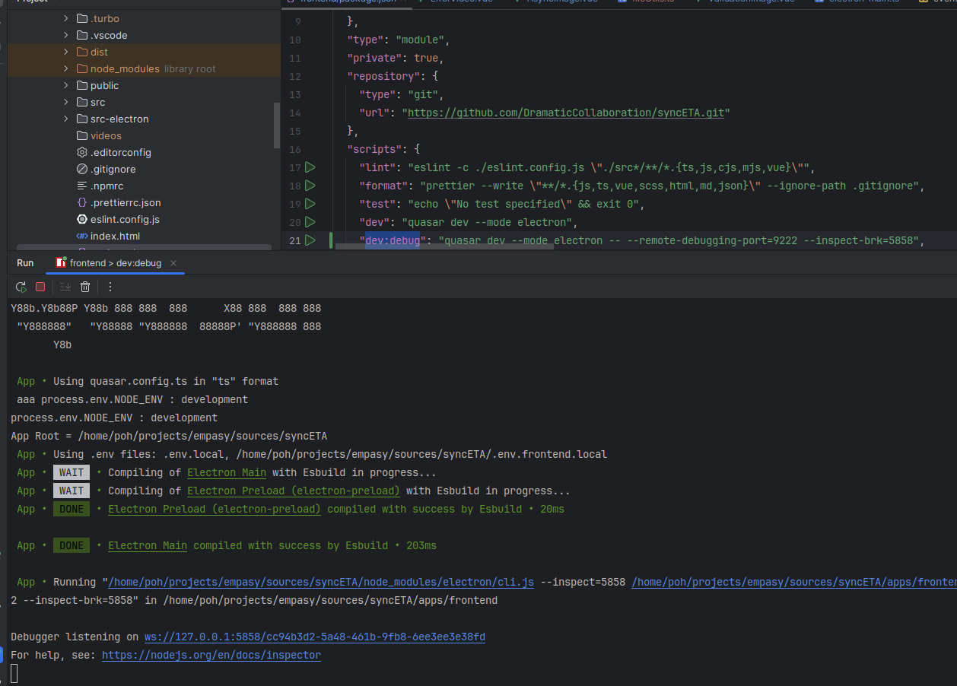This screenshot has height=686, width=957.
Task: Run the "test" script gutter arrow
Action: pyautogui.click(x=310, y=204)
